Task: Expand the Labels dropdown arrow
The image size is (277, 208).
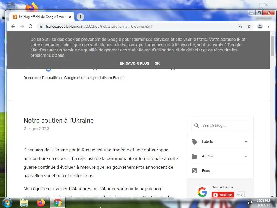Action: click(246, 142)
